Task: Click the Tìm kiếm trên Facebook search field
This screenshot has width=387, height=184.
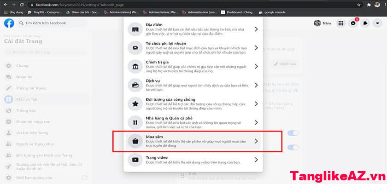Action: click(x=47, y=23)
